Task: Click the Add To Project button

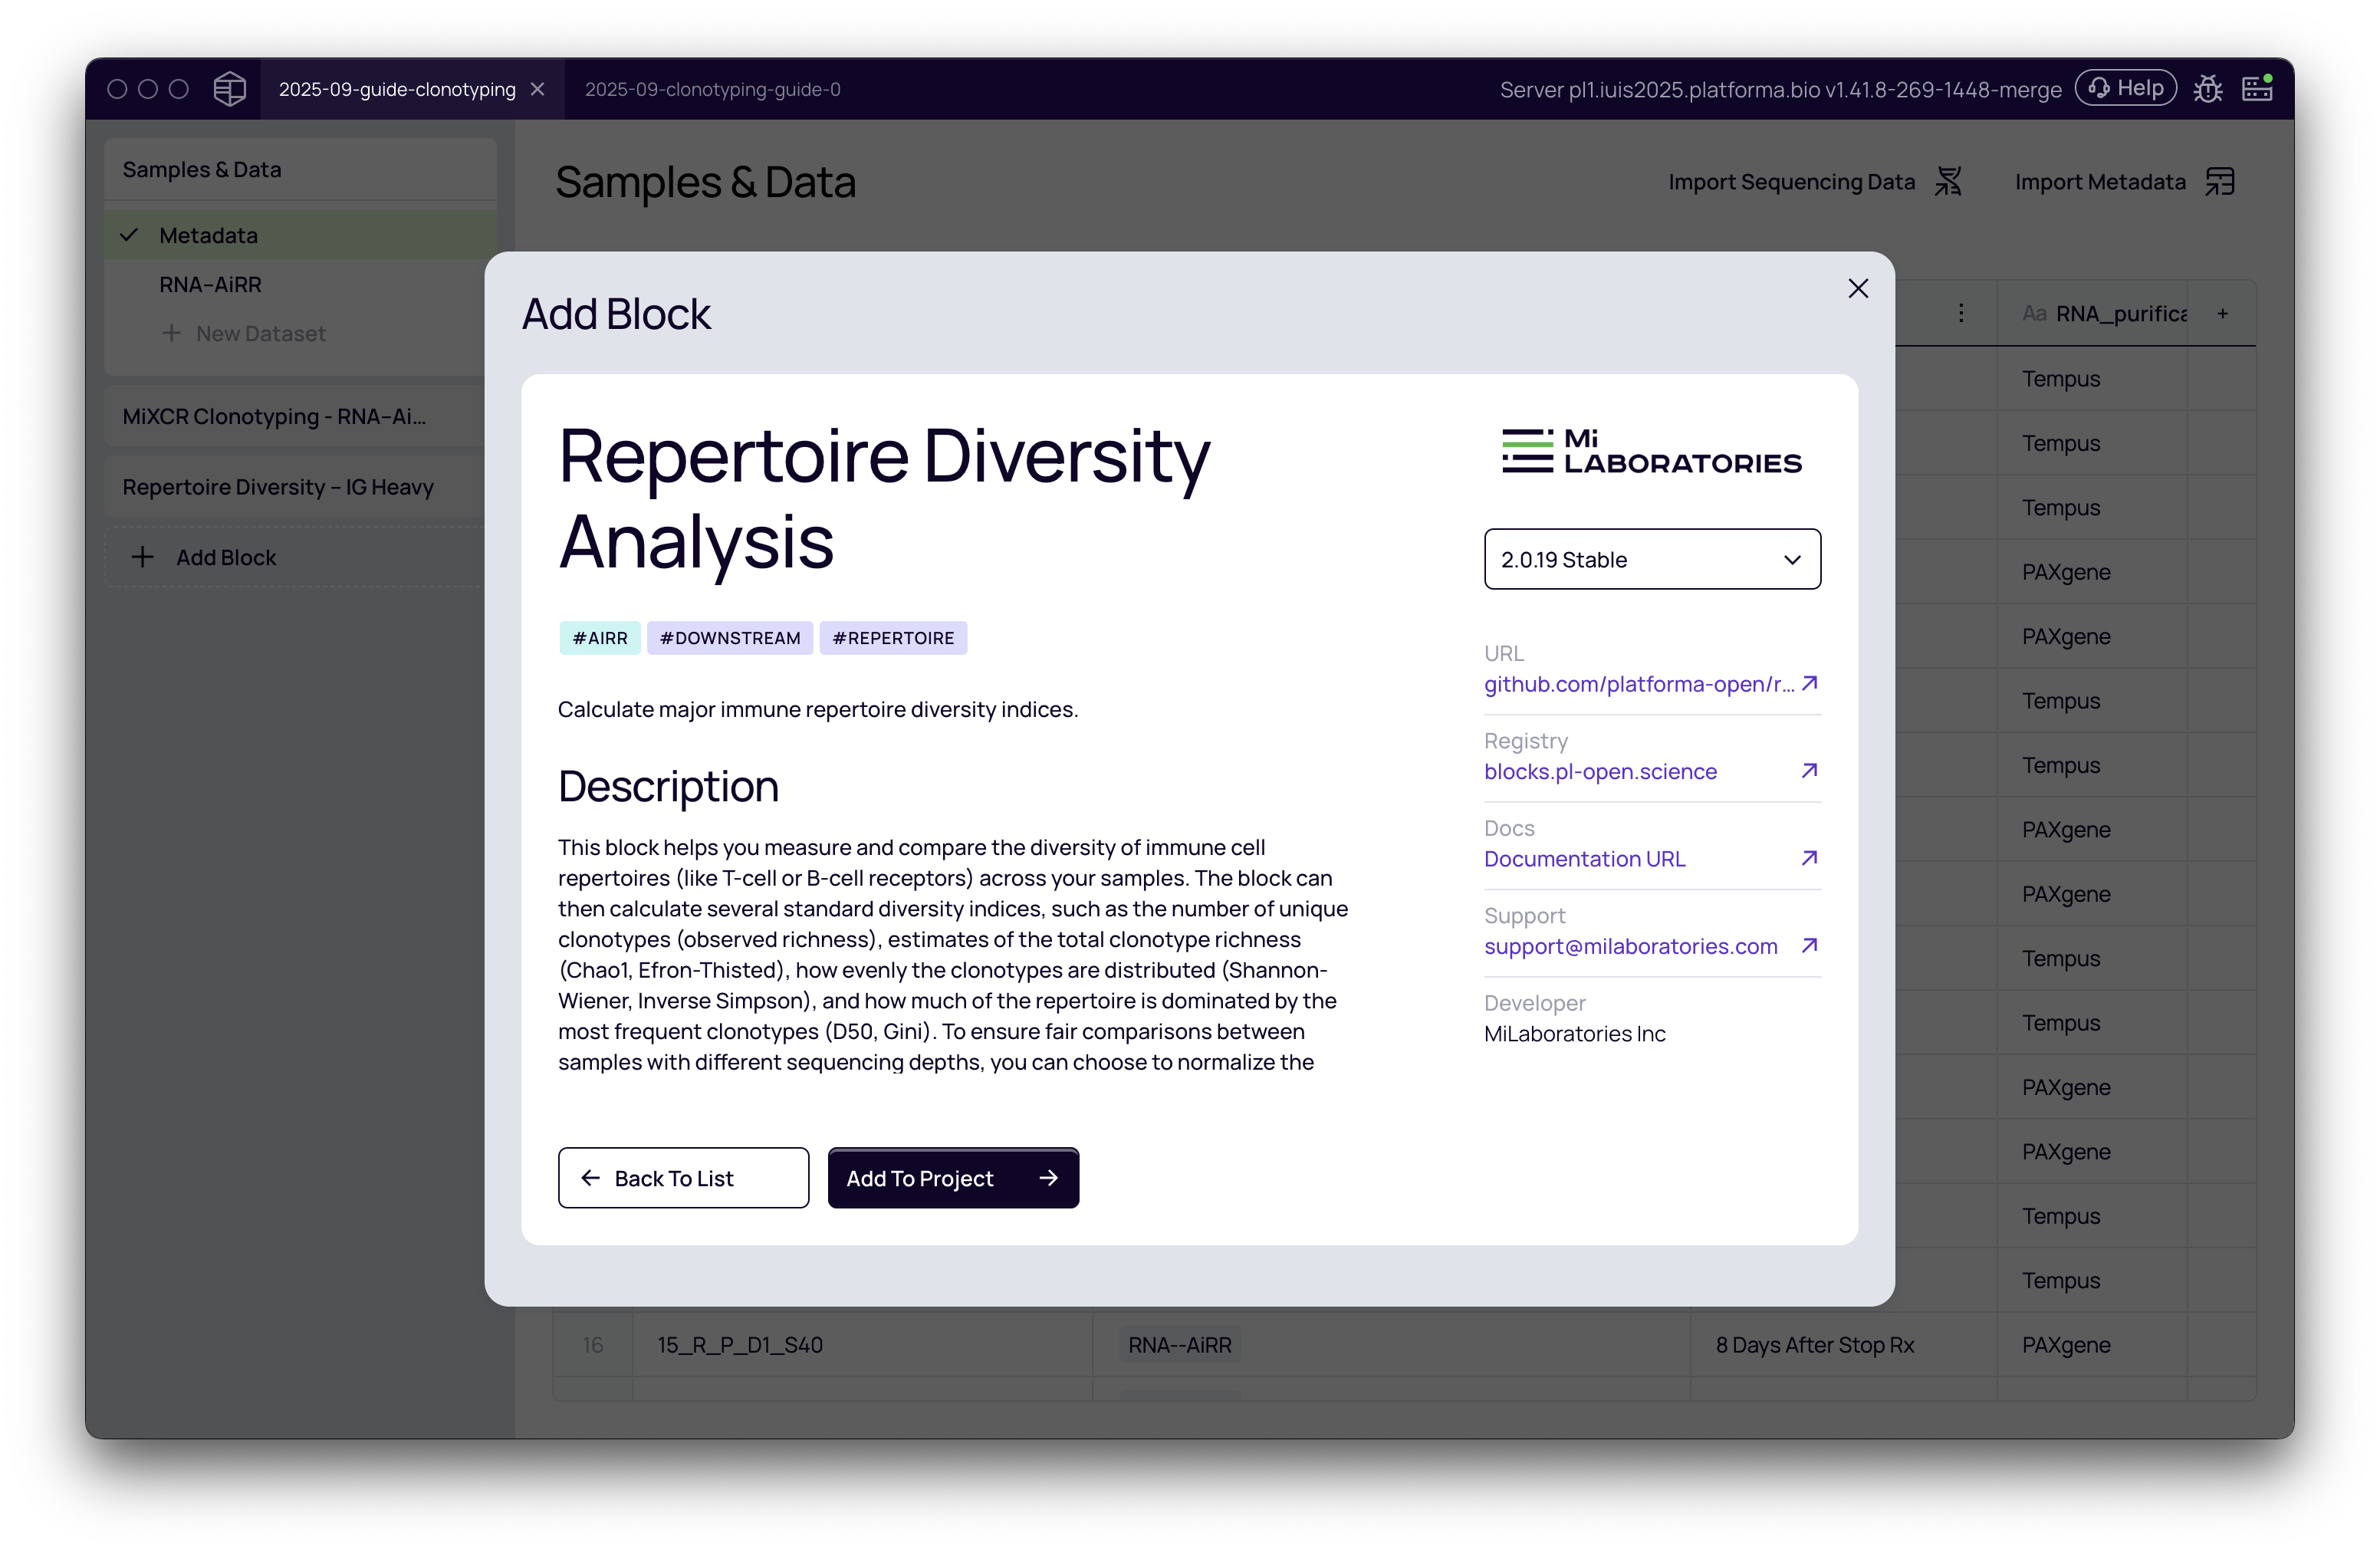Action: point(952,1178)
